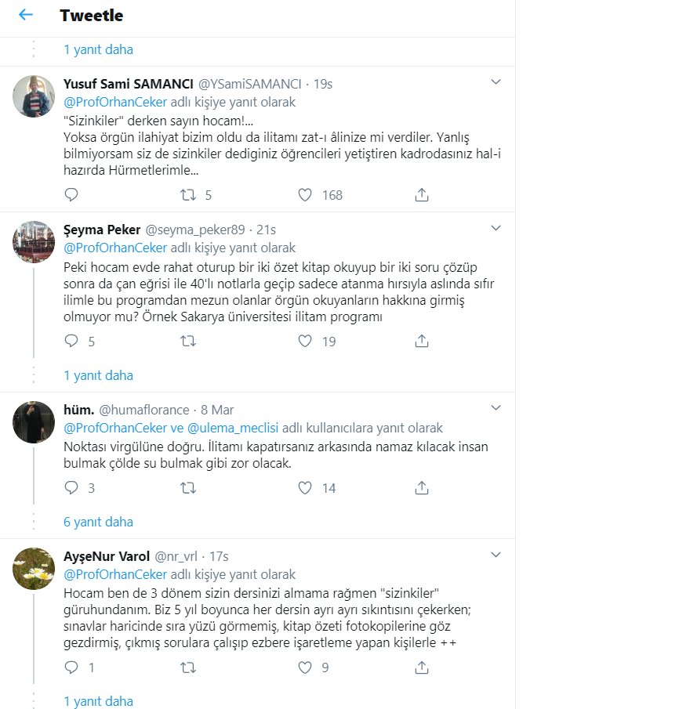Share the tweet by hüm.
The width and height of the screenshot is (690, 709).
[422, 488]
